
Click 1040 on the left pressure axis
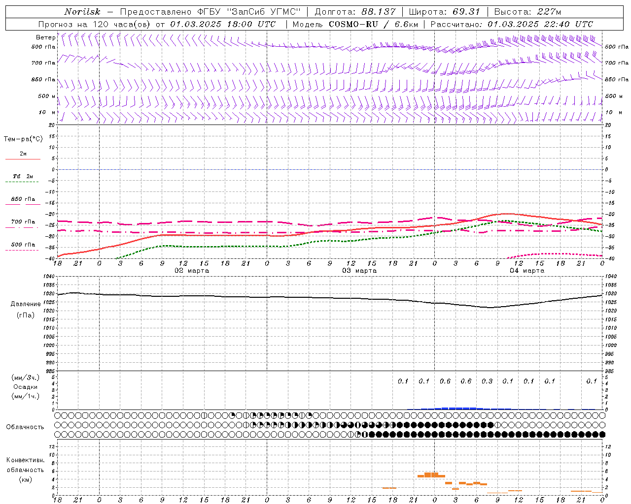point(48,277)
